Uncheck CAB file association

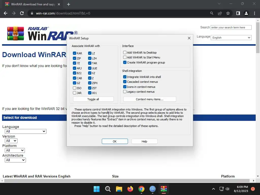[x=74, y=78]
